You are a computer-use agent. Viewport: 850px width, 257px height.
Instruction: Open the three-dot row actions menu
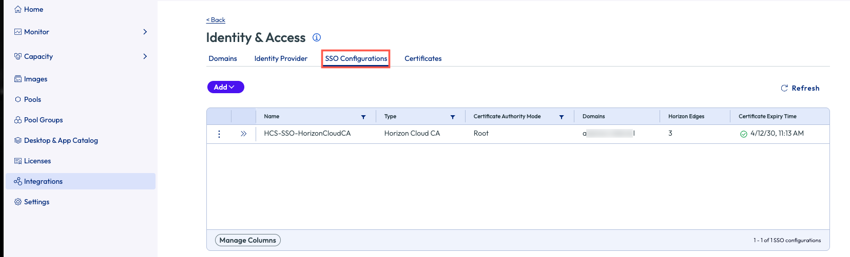pos(219,134)
